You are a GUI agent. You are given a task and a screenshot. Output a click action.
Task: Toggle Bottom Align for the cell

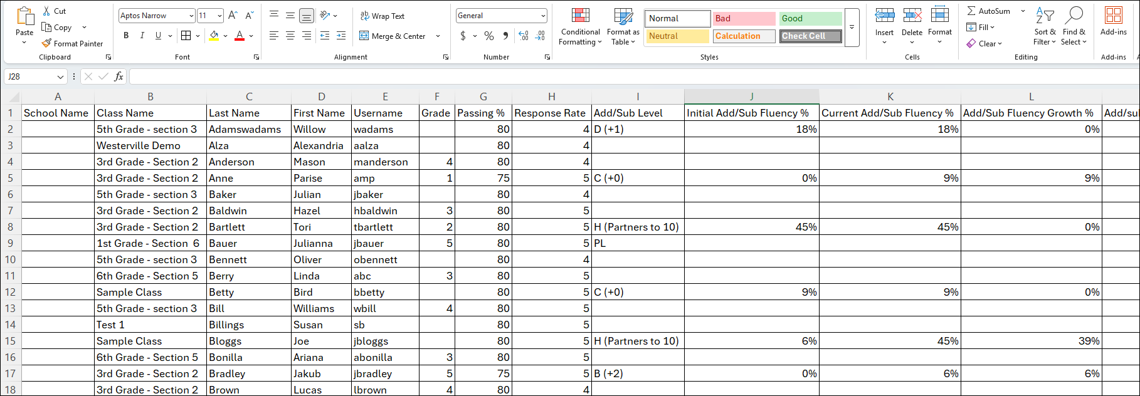tap(307, 16)
